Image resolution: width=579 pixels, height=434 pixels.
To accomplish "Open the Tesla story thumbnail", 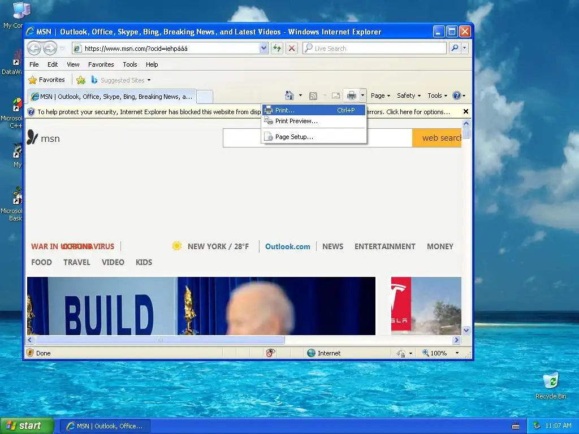I will coord(426,306).
